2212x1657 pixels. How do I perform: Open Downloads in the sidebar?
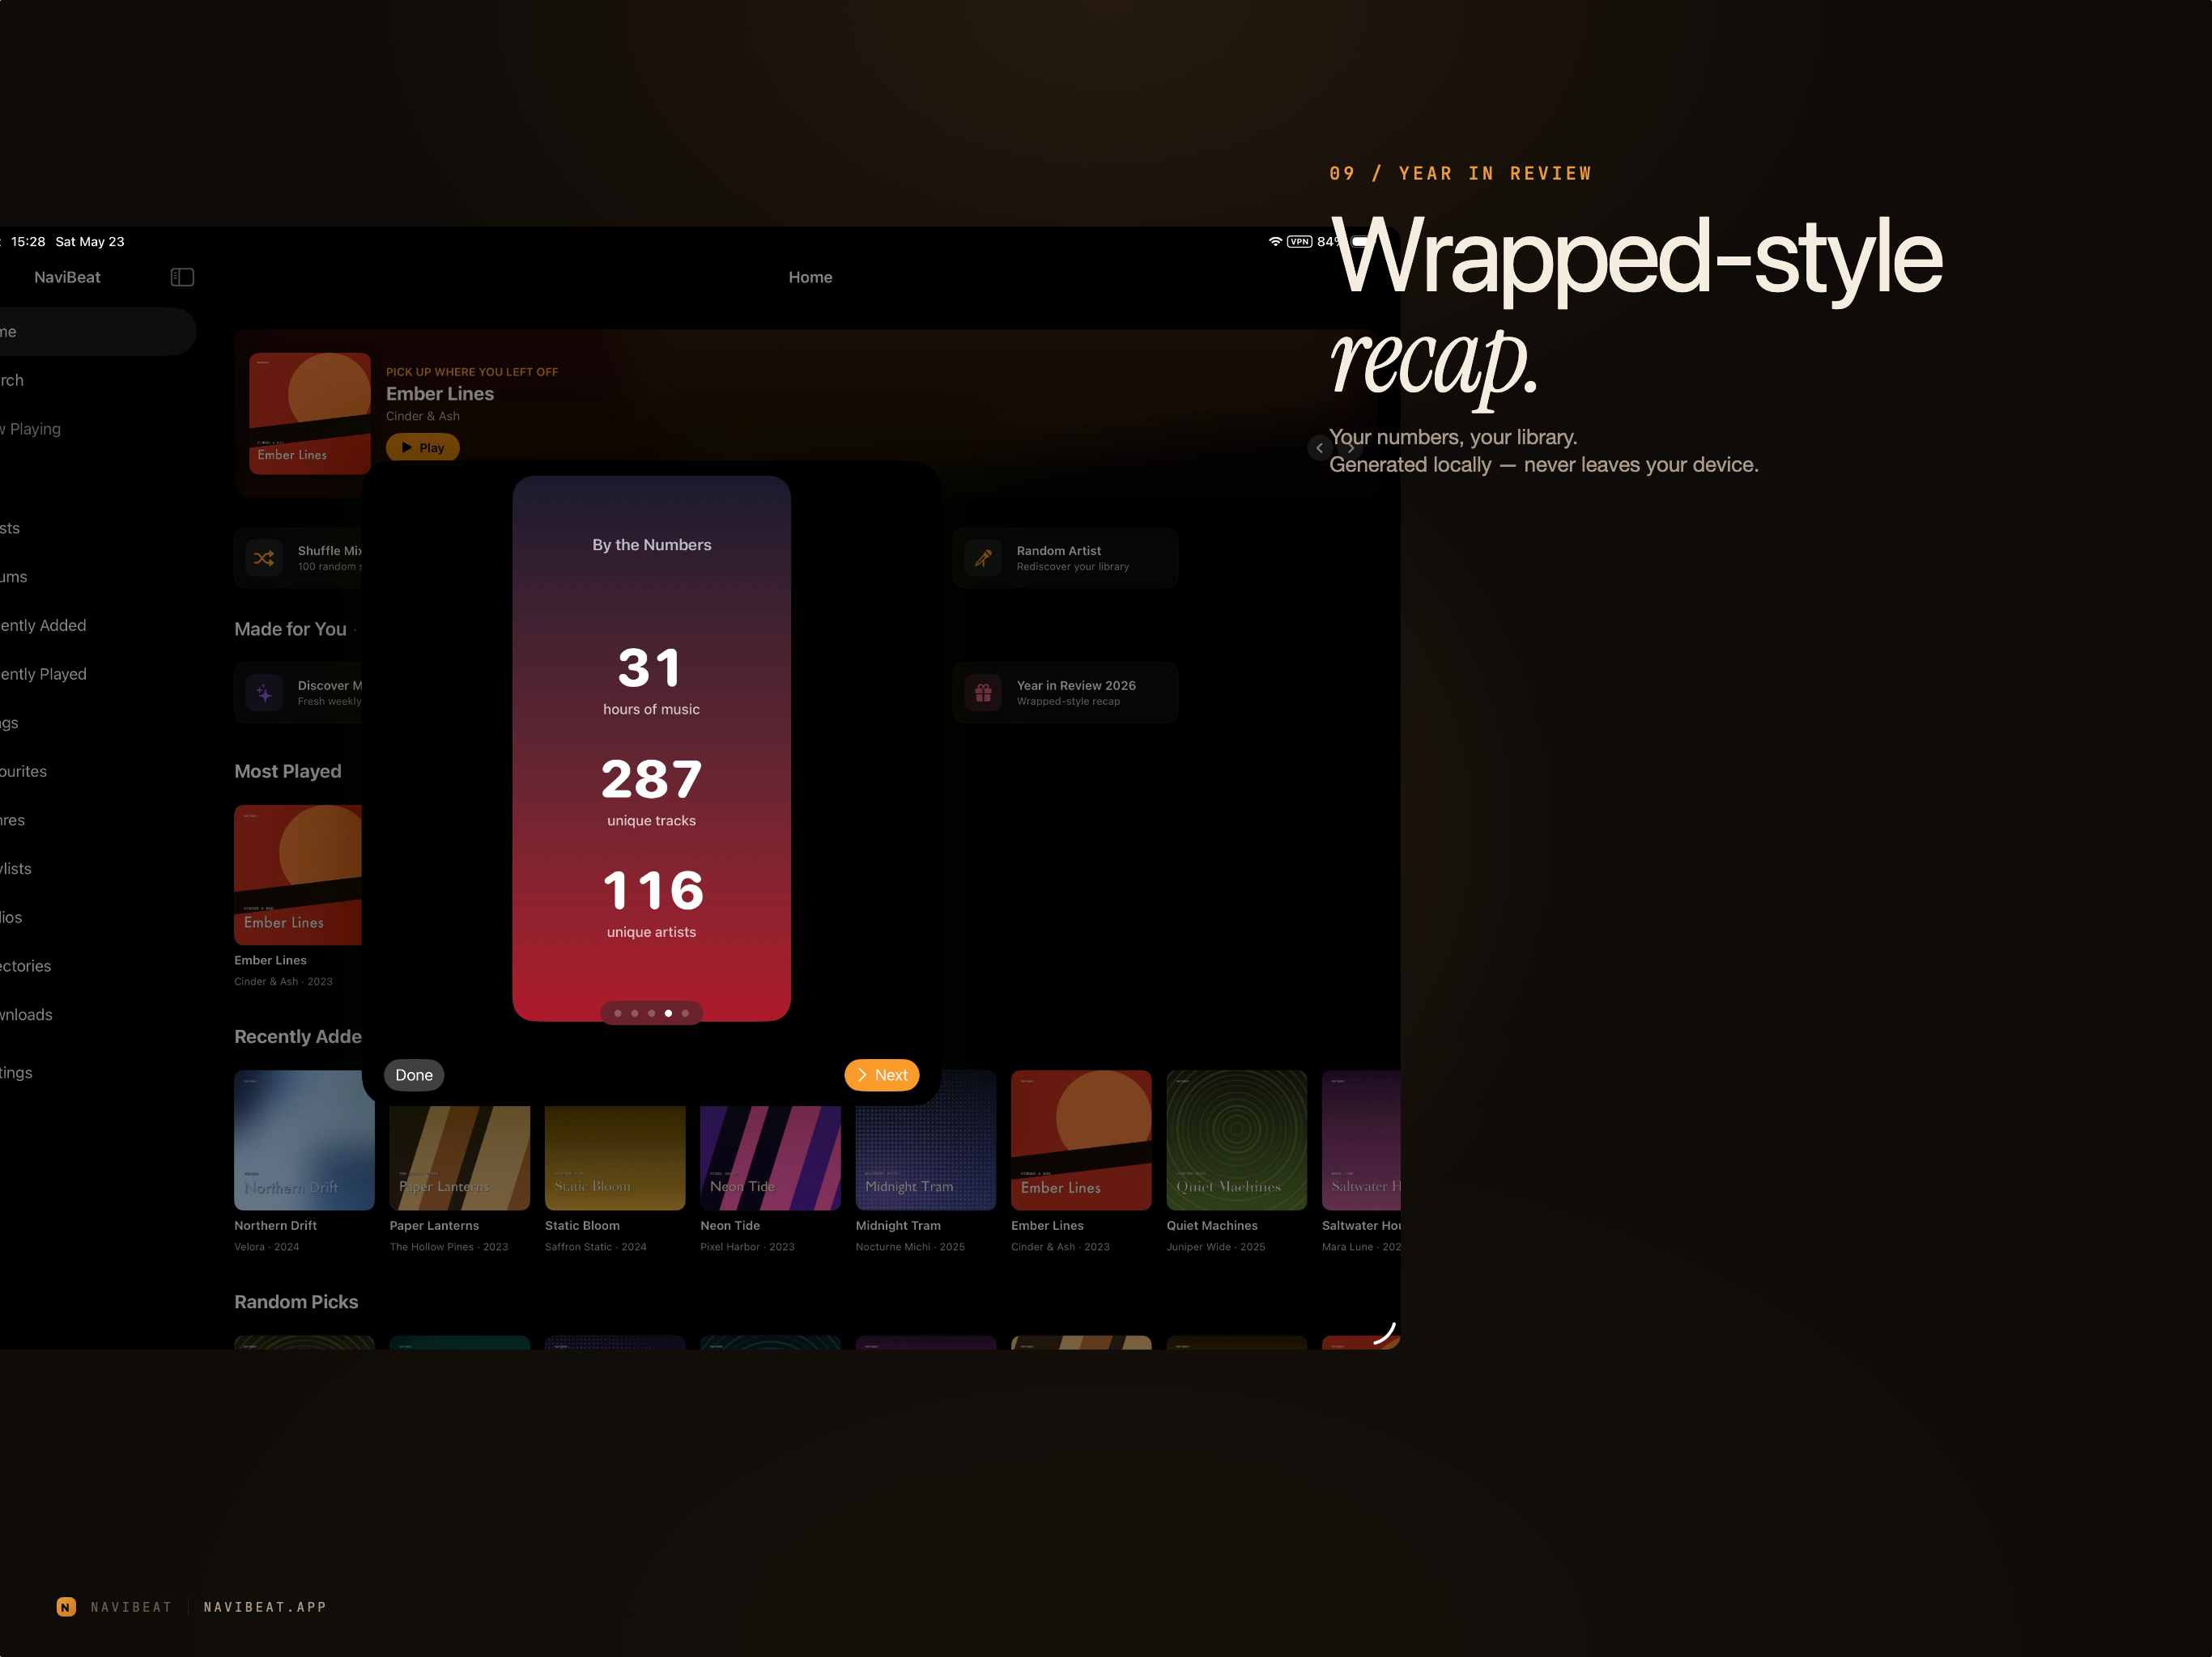(x=98, y=1015)
